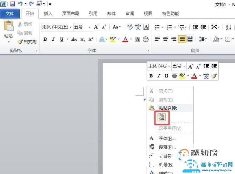Click the Sort A-Z icon in ribbon
This screenshot has width=235, height=174.
[229, 27]
